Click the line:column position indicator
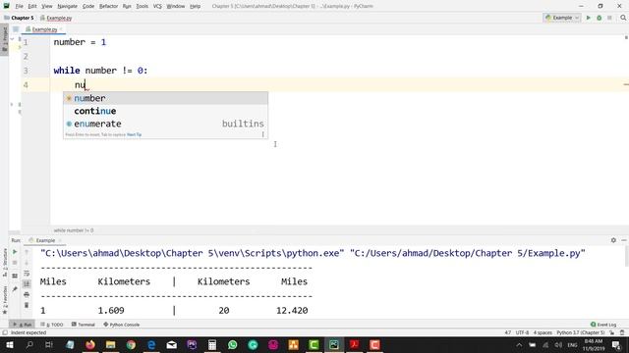Image resolution: width=629 pixels, height=353 pixels. tap(508, 332)
